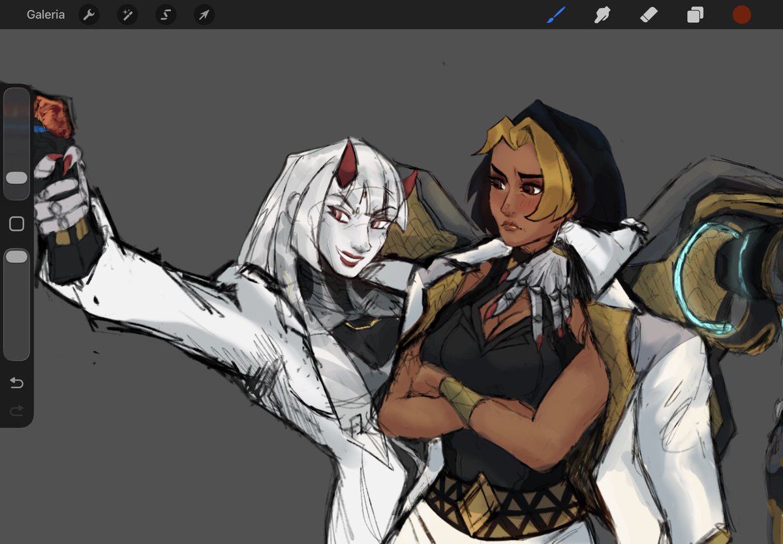This screenshot has height=544, width=783.
Task: Click the brush opacity slider handle
Action: coord(16,256)
